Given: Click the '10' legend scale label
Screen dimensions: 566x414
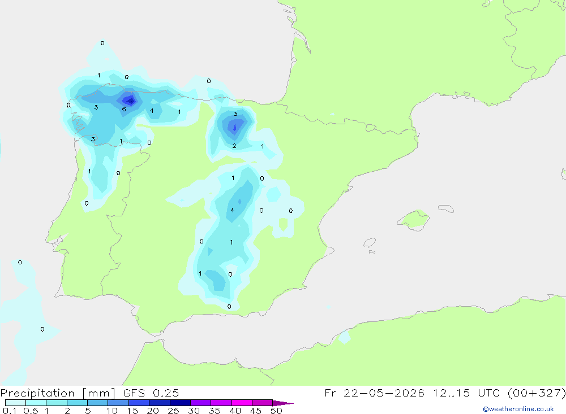Looking at the screenshot, I should (112, 411).
